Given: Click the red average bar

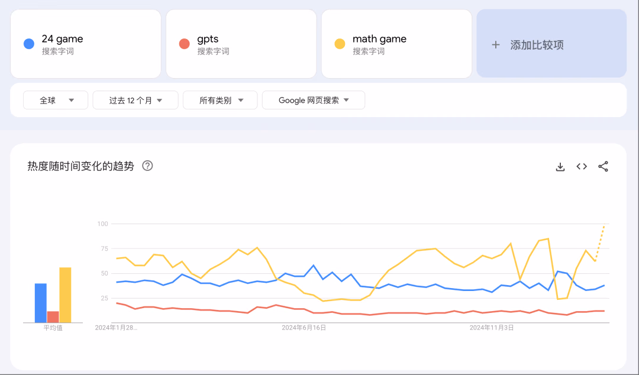Looking at the screenshot, I should tap(53, 316).
